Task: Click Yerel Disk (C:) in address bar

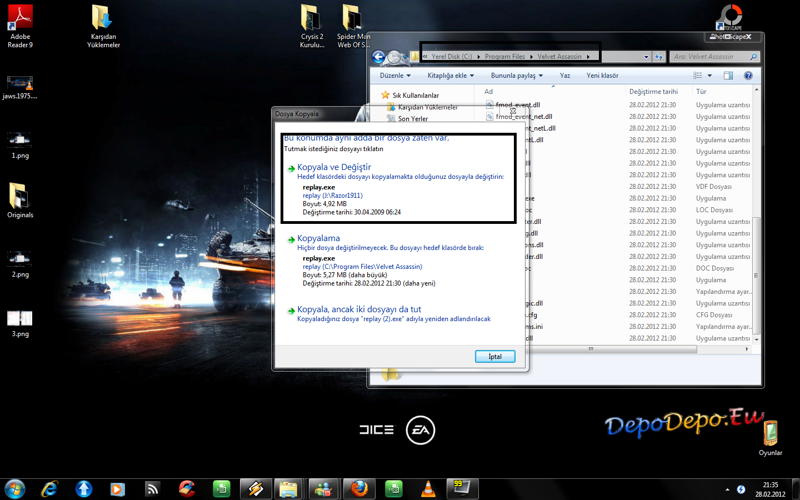Action: click(x=451, y=57)
